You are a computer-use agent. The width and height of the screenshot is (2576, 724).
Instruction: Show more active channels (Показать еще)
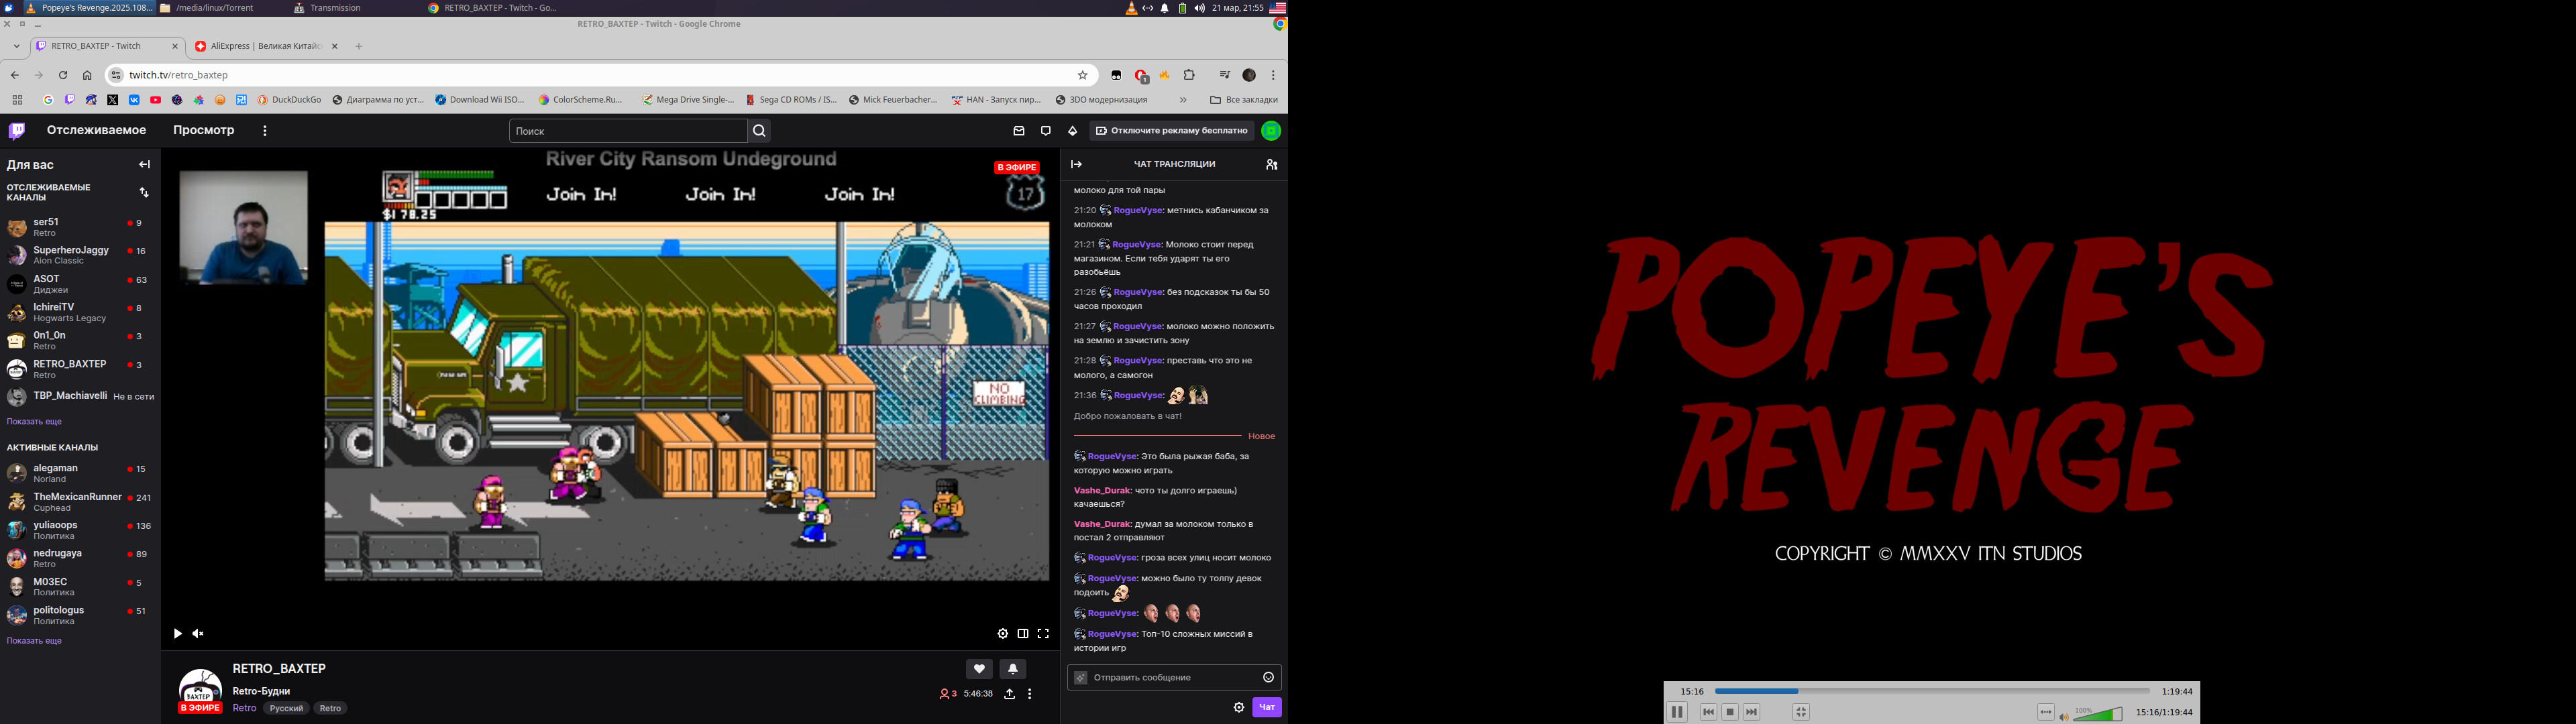pos(34,641)
